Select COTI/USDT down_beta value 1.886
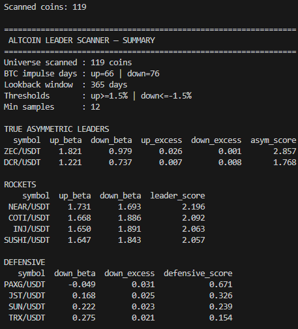Viewport: 298px width, 329px height. tap(130, 218)
